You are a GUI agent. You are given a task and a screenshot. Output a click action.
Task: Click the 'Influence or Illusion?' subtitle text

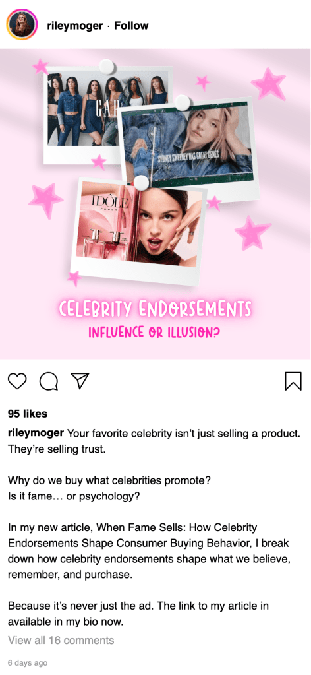[154, 333]
